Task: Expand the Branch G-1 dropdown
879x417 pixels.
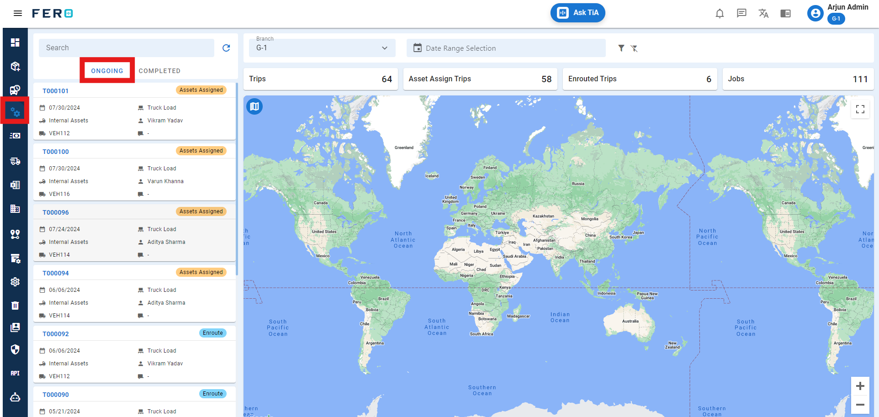Action: tap(322, 48)
